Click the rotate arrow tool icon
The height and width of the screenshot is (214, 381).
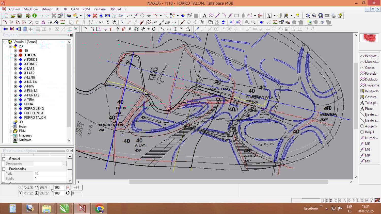click(x=154, y=29)
